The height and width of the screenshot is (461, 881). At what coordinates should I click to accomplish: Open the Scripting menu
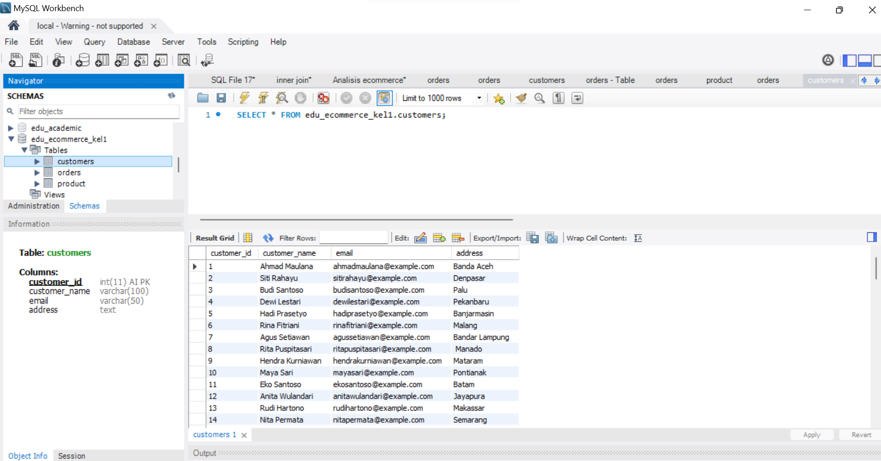pos(243,42)
